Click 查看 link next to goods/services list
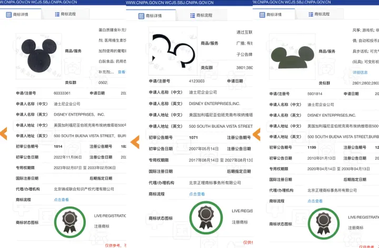Screen dimensions: 379x248 [x=122, y=72]
